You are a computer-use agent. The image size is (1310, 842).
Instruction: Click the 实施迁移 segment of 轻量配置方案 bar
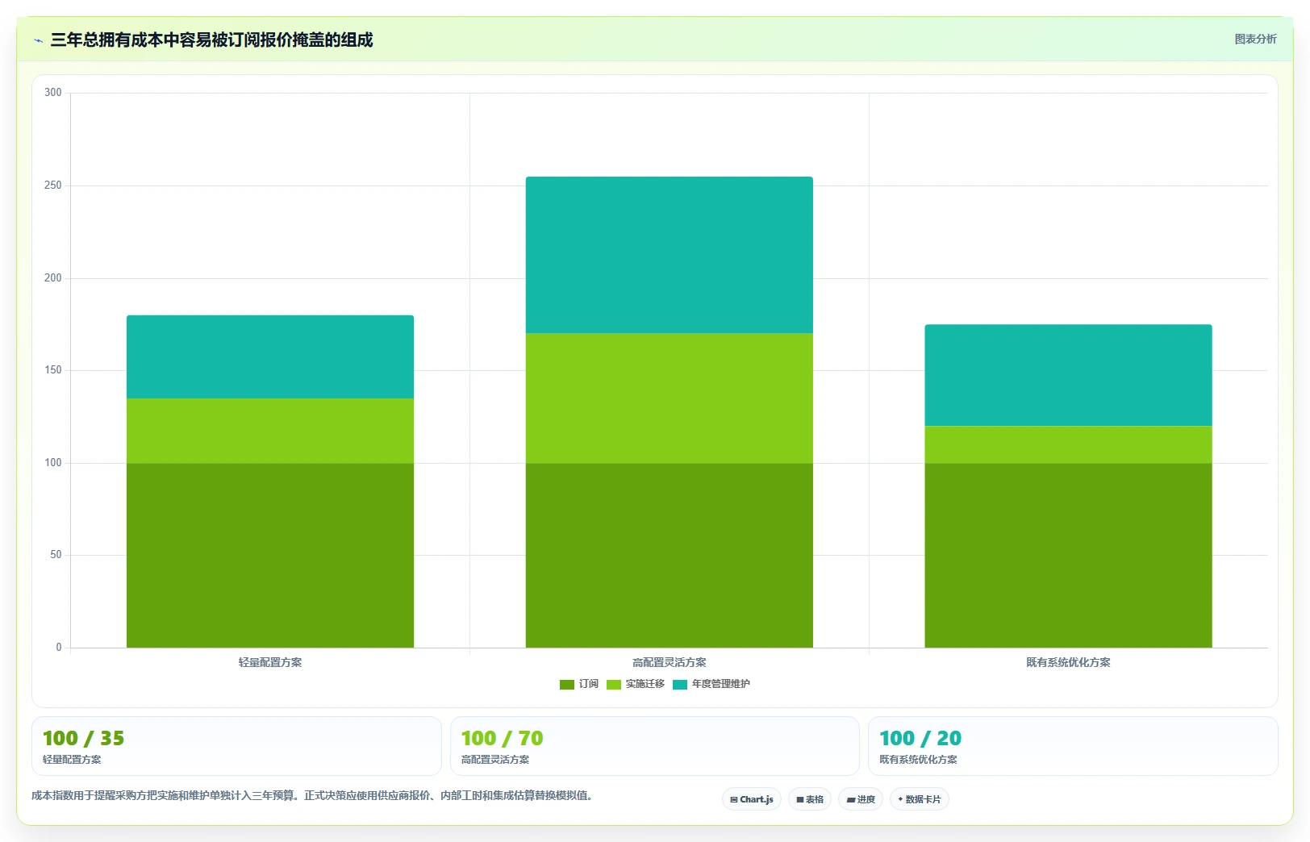click(270, 431)
